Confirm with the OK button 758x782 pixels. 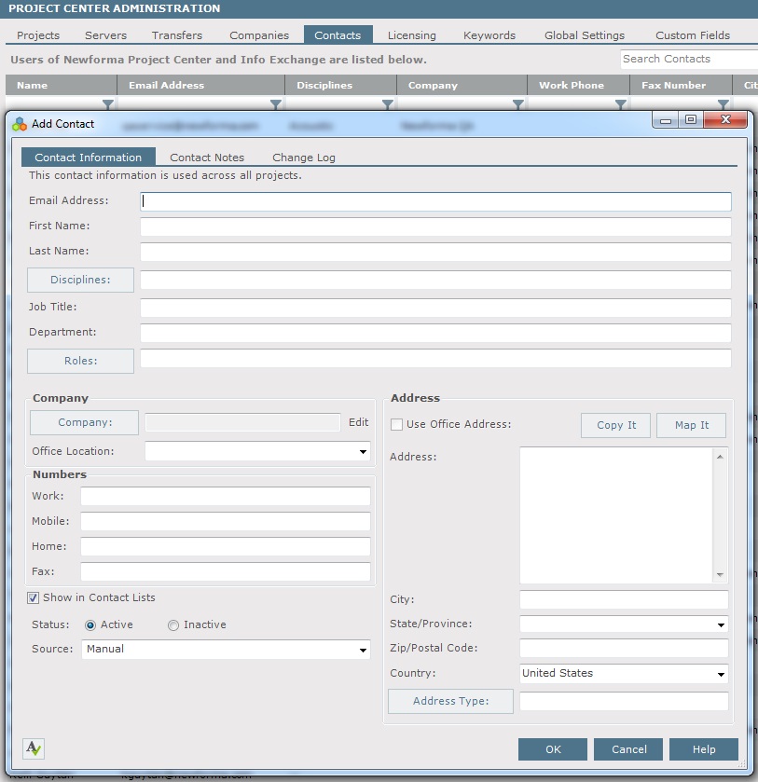553,749
